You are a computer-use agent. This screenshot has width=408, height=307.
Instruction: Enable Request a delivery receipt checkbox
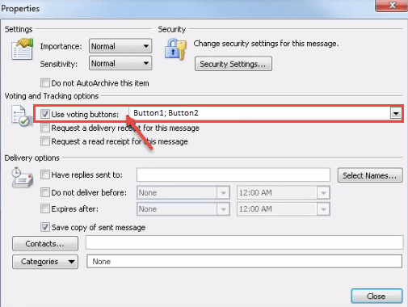coord(45,128)
